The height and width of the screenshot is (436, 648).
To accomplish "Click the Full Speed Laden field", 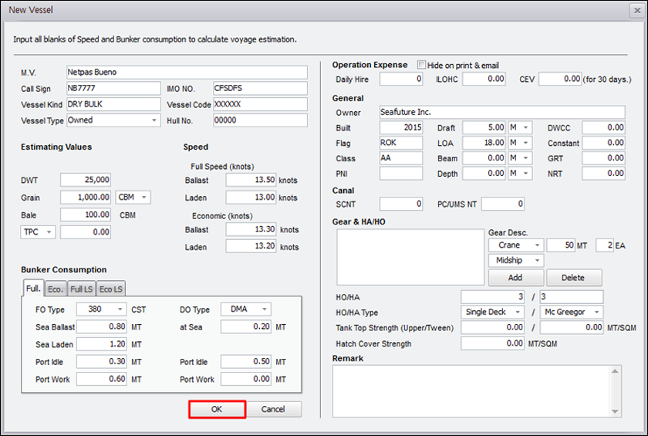I will coord(251,198).
